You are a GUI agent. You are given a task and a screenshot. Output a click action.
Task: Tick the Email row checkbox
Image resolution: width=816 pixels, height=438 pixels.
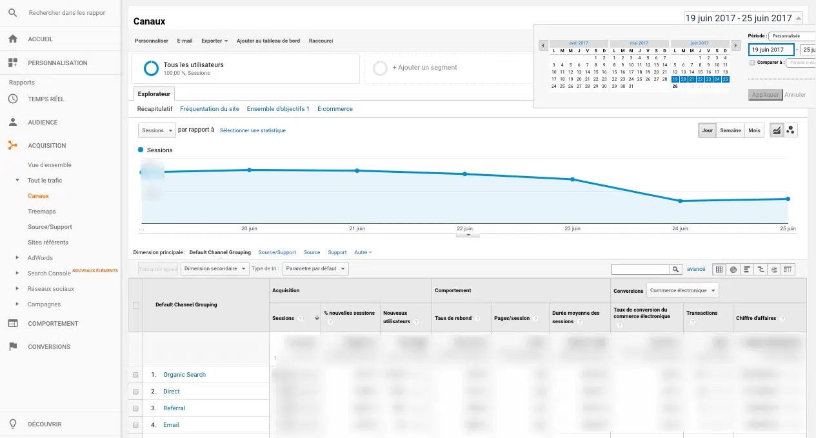coord(135,425)
